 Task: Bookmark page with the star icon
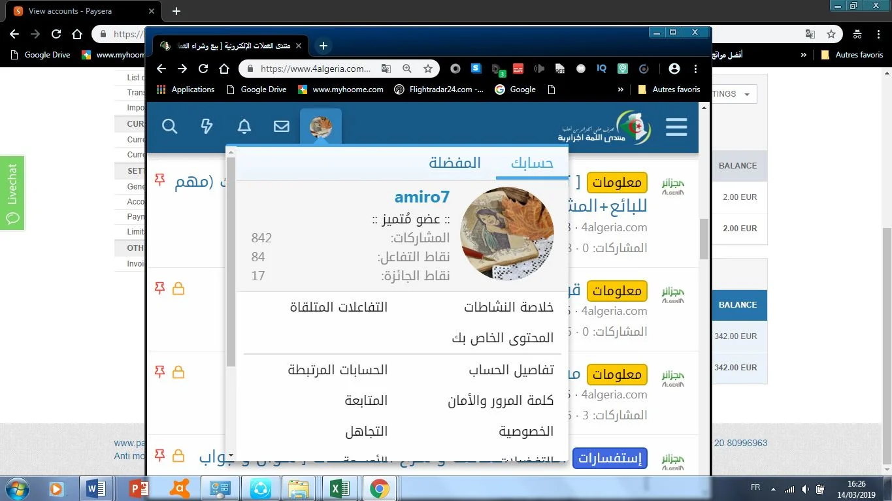click(x=428, y=69)
